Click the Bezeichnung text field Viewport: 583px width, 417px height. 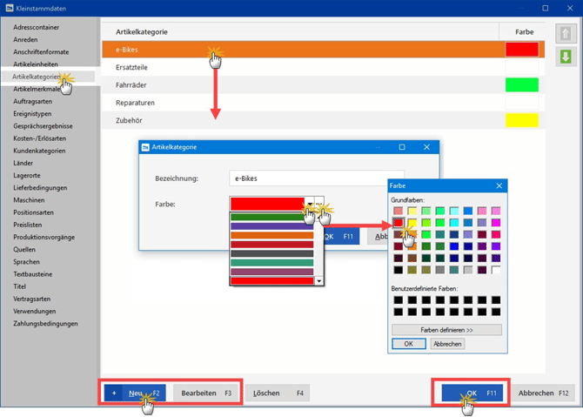point(291,178)
